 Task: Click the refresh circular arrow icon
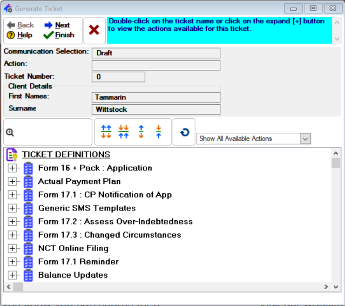184,132
